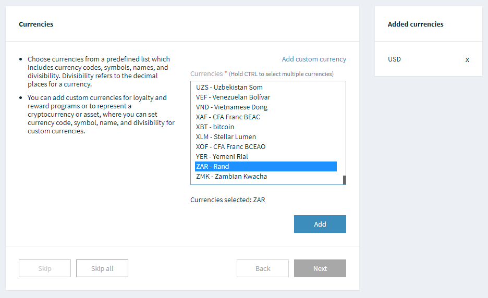The height and width of the screenshot is (298, 488).
Task: Go Back to the previous step
Action: [263, 269]
